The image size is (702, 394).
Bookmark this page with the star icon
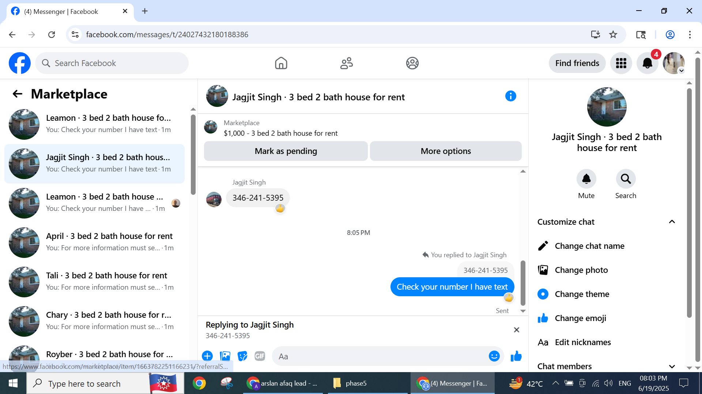[x=613, y=34]
